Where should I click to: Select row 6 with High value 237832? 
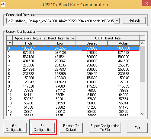click(73, 74)
